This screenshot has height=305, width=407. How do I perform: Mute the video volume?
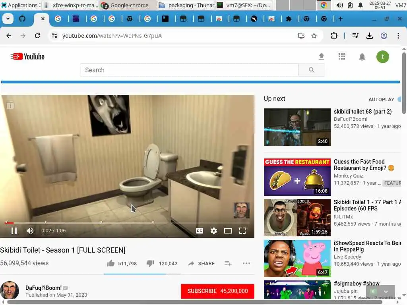coord(30,231)
